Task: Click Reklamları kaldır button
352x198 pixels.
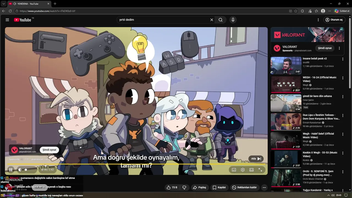Action: tap(244, 188)
